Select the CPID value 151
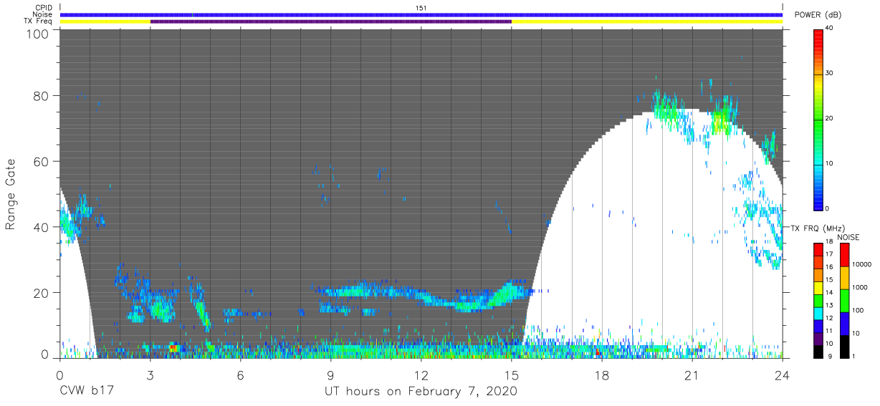The height and width of the screenshot is (406, 880). tap(421, 8)
